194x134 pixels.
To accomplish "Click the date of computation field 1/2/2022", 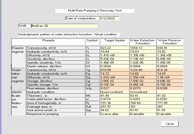I will coord(109,19).
